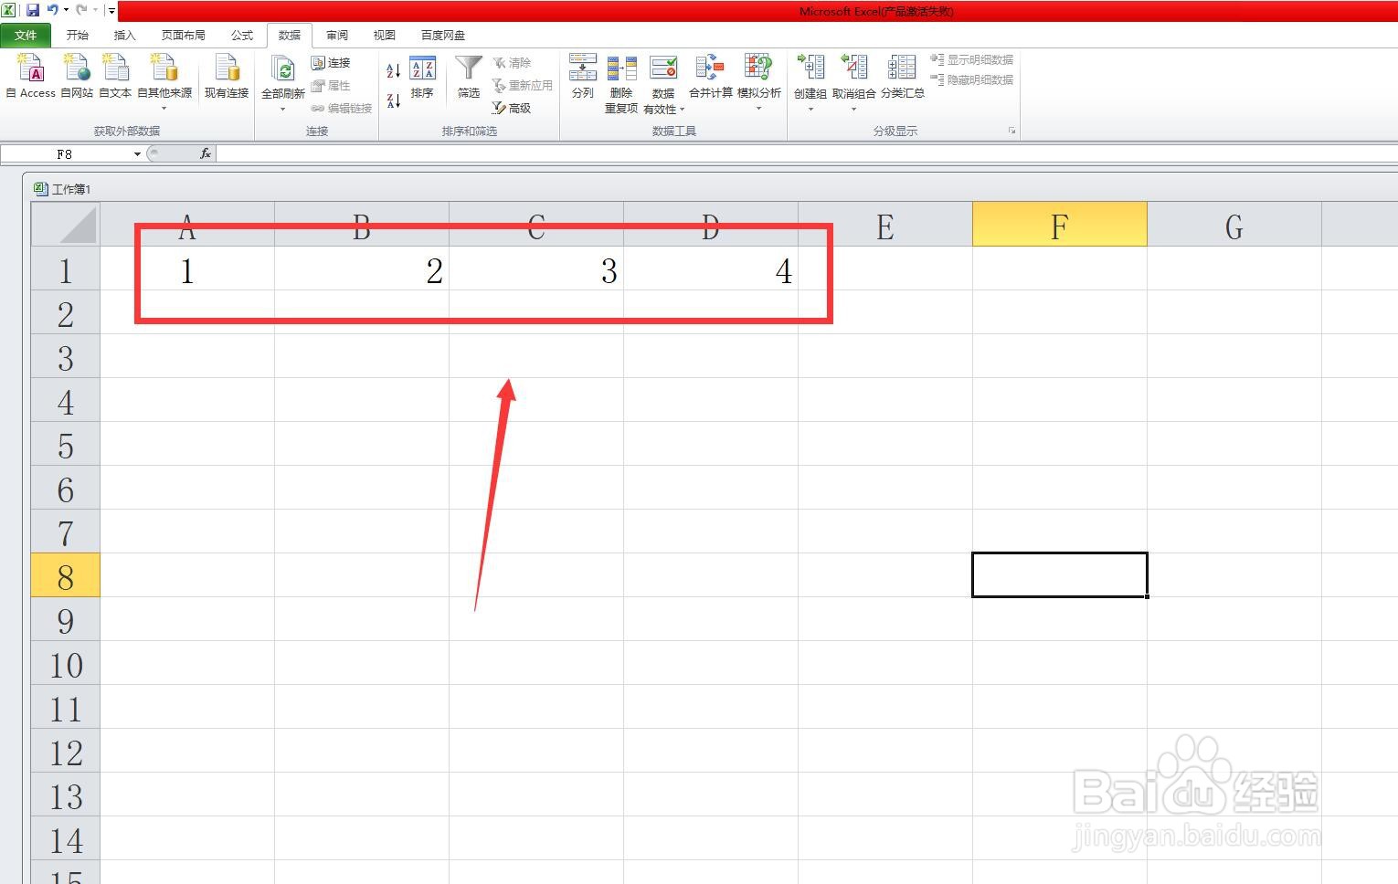This screenshot has height=884, width=1398.
Task: Switch to the 插入 insert tab
Action: click(x=124, y=36)
